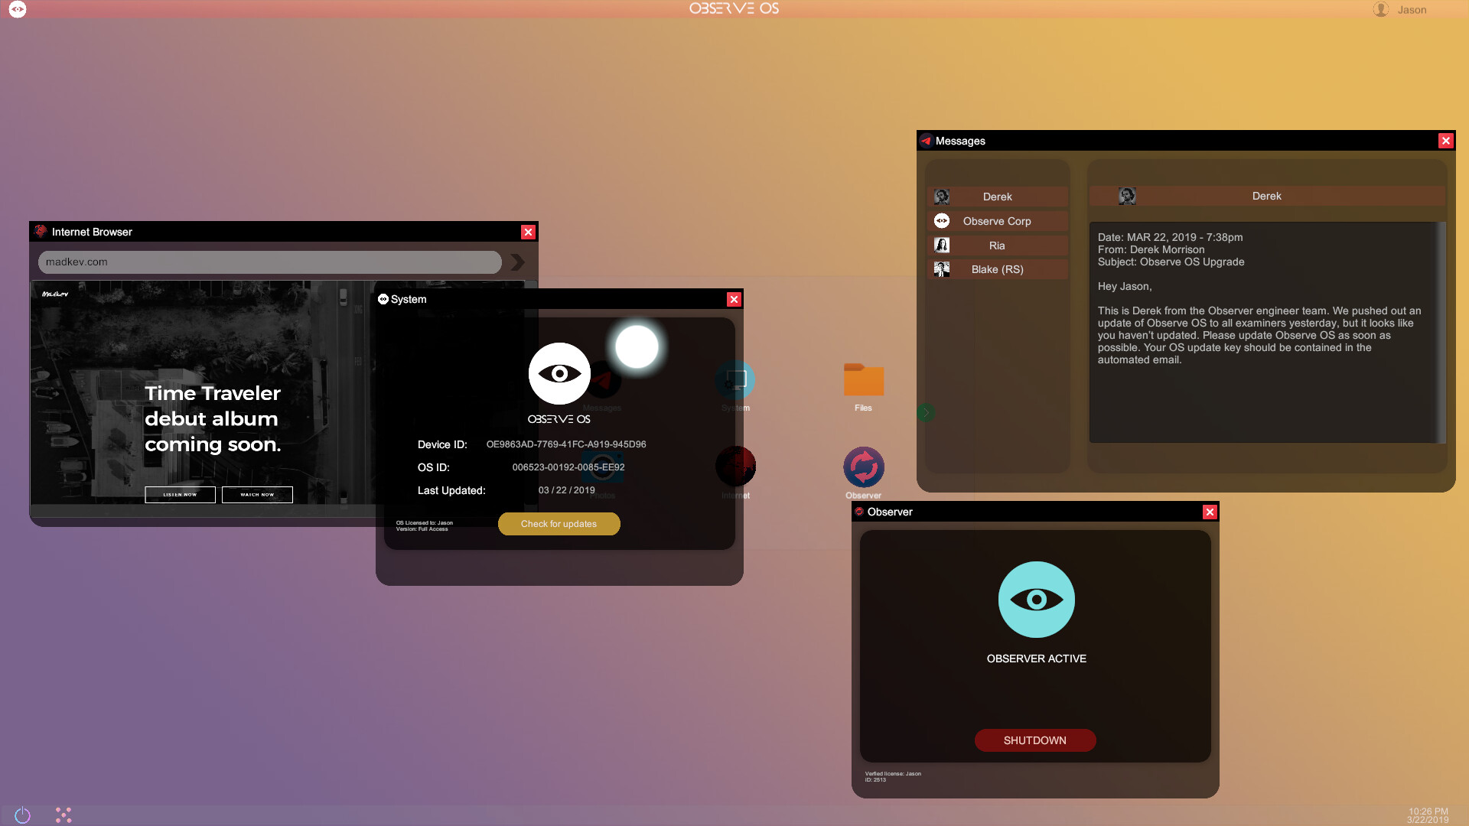Screen dimensions: 1469x826
Task: Select Derek conversation in Messages list
Action: click(997, 197)
